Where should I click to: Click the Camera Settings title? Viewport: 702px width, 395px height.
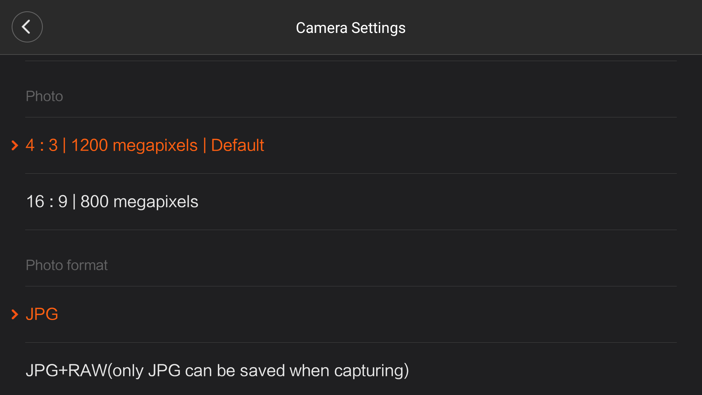coord(350,28)
